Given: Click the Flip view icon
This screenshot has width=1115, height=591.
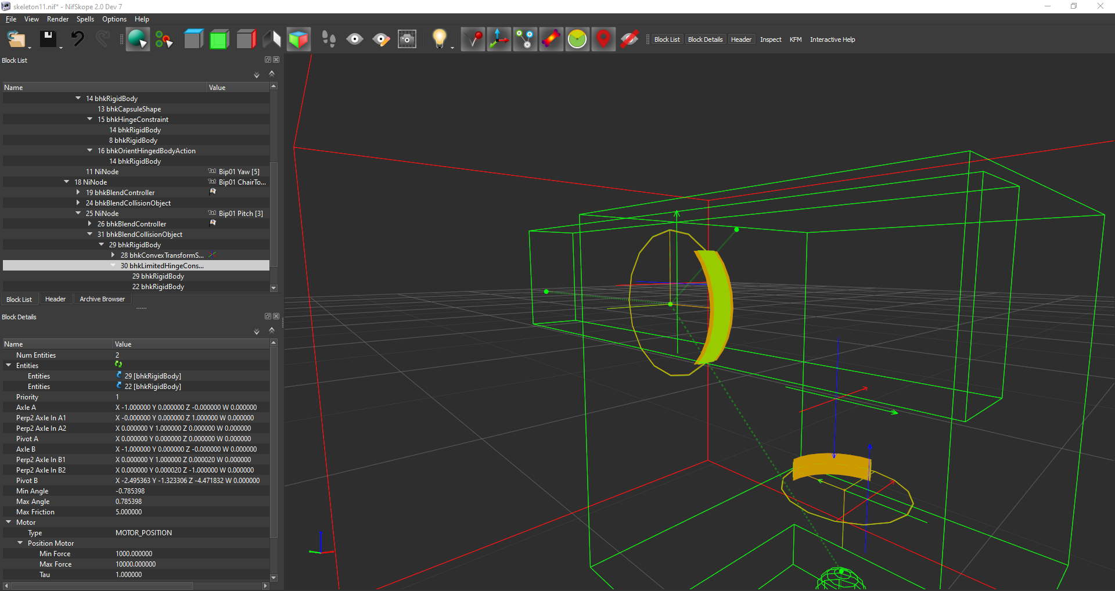Looking at the screenshot, I should [x=272, y=39].
